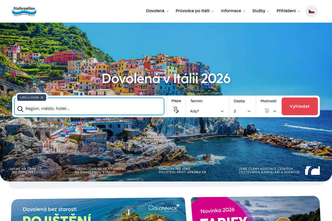The image size is (332, 221).
Task: Open the Dovolená menu
Action: click(157, 11)
